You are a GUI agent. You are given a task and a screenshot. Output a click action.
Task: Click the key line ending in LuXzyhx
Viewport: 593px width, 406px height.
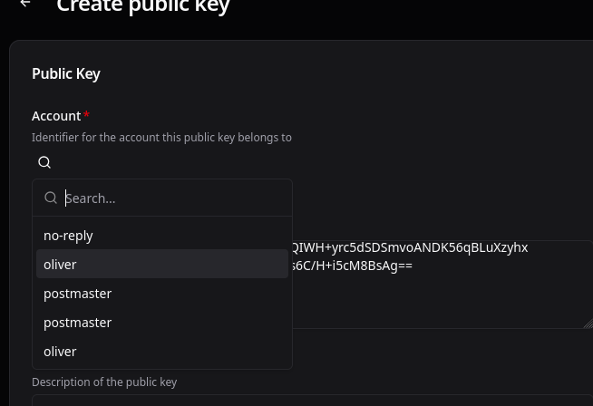point(410,247)
